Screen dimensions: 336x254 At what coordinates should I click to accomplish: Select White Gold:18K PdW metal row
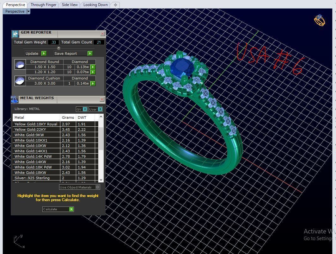pos(55,167)
